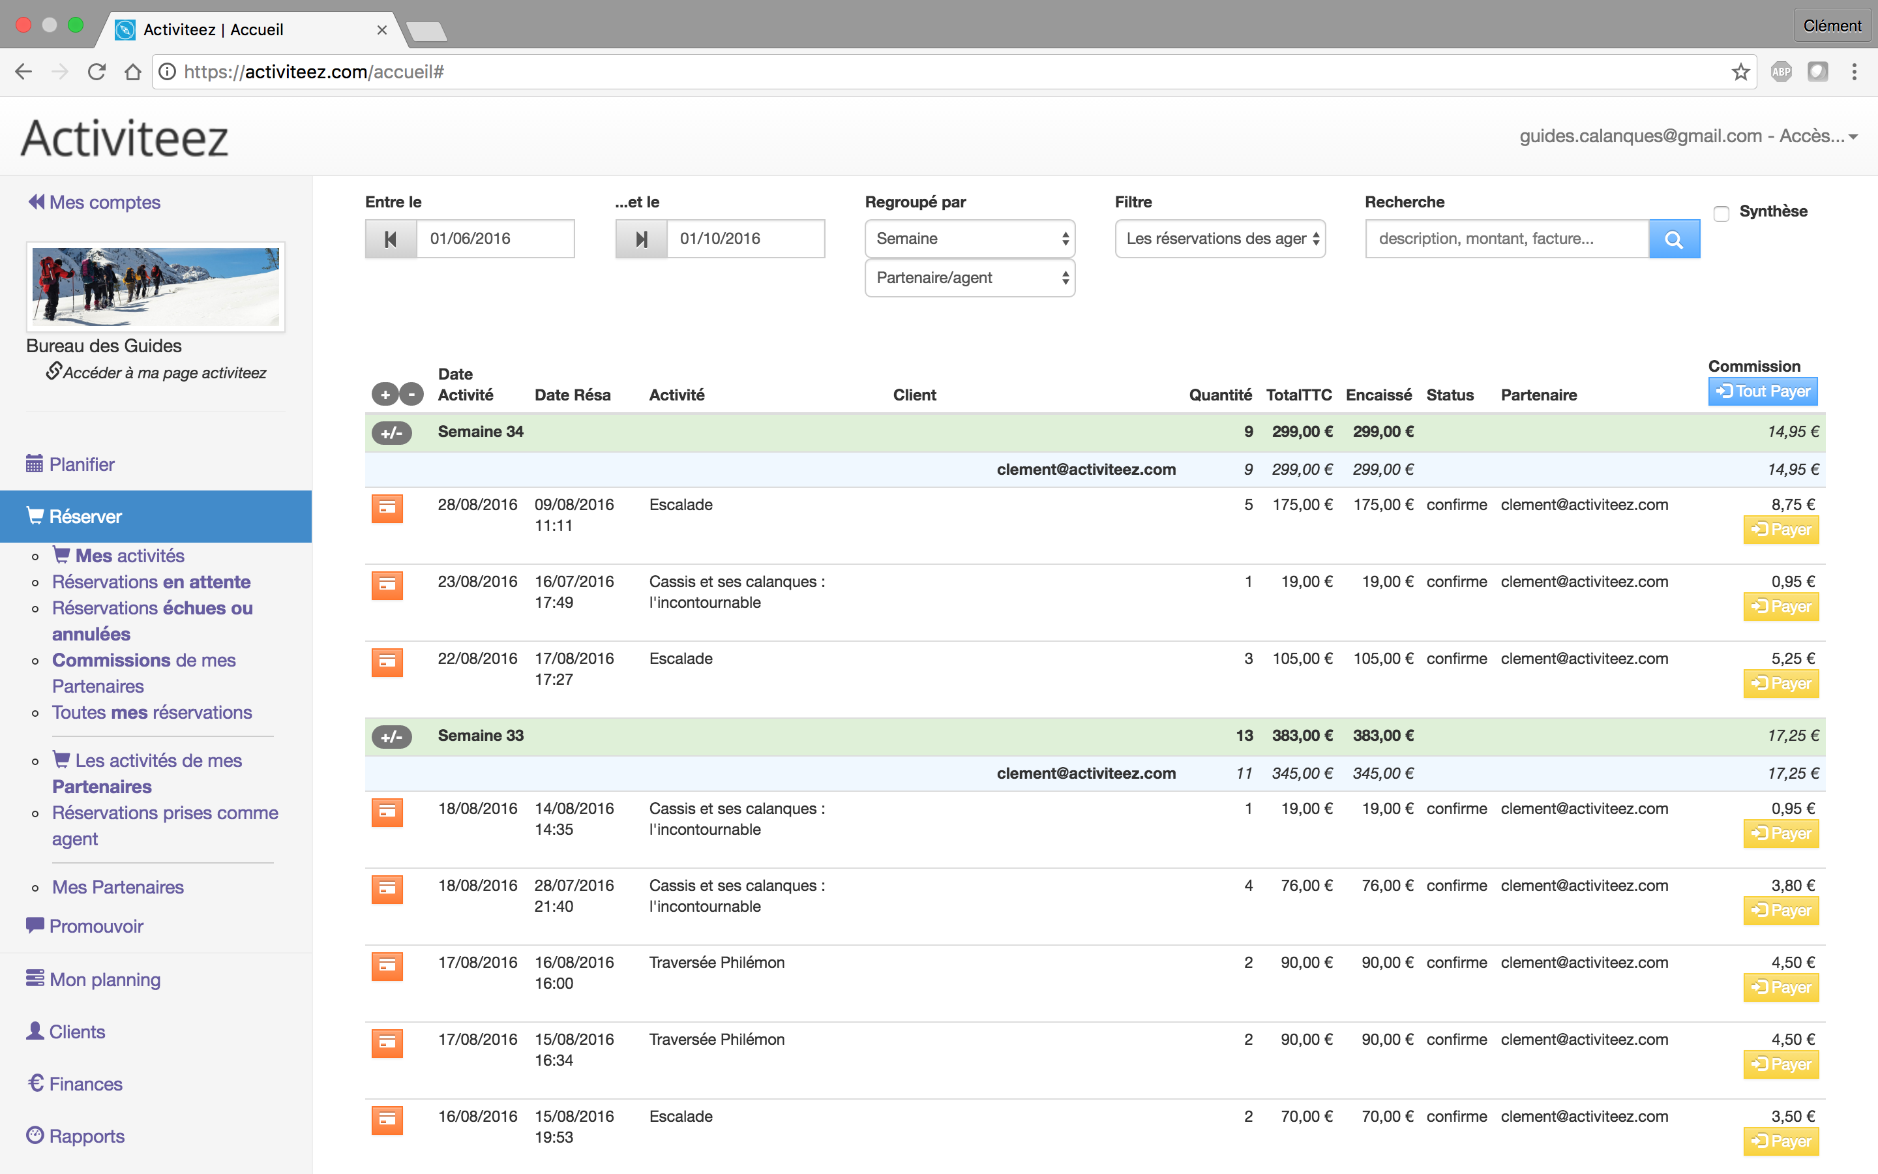Open the Filtre reservations dropdown
Viewport: 1878px width, 1174px height.
click(x=1220, y=239)
